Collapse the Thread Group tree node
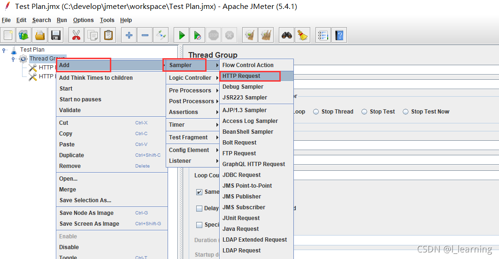This screenshot has width=499, height=259. 13,59
